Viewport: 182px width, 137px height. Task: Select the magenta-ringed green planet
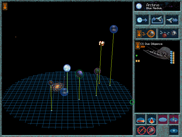97,71
